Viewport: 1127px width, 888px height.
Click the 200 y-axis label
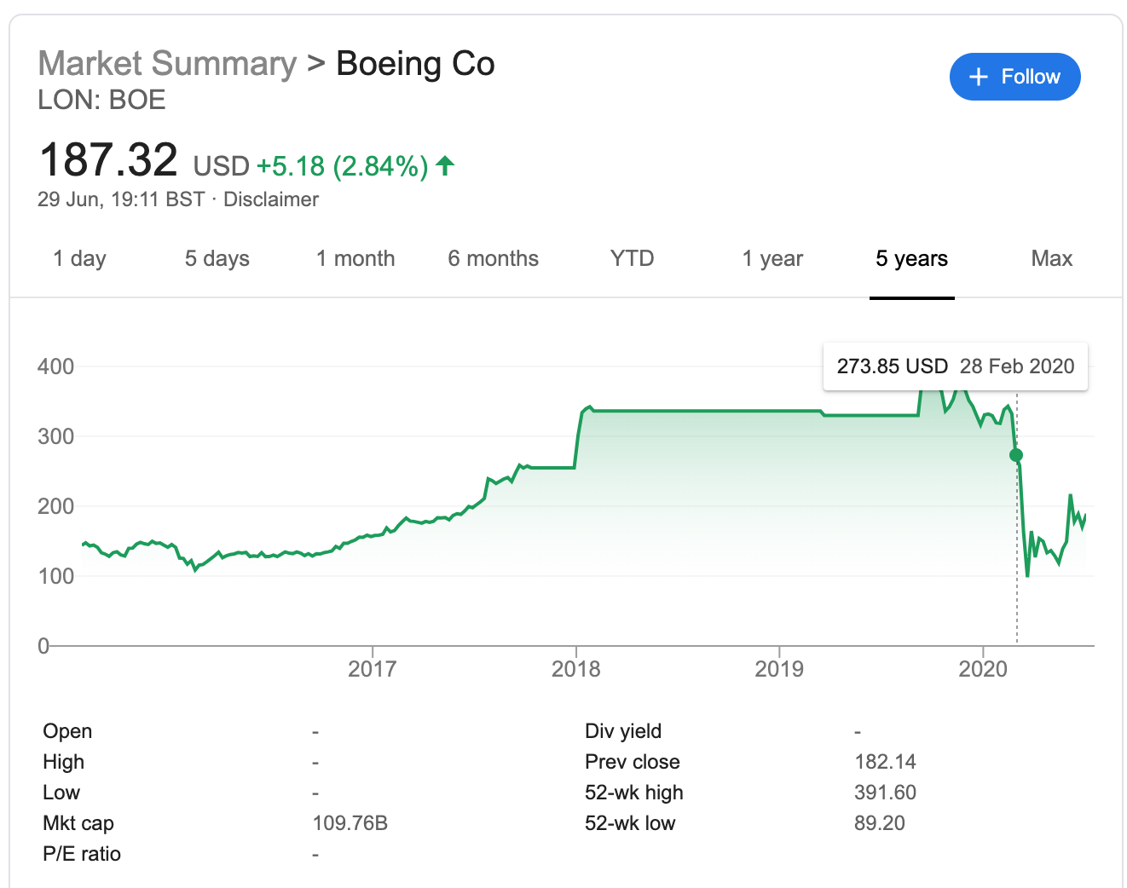pos(56,506)
